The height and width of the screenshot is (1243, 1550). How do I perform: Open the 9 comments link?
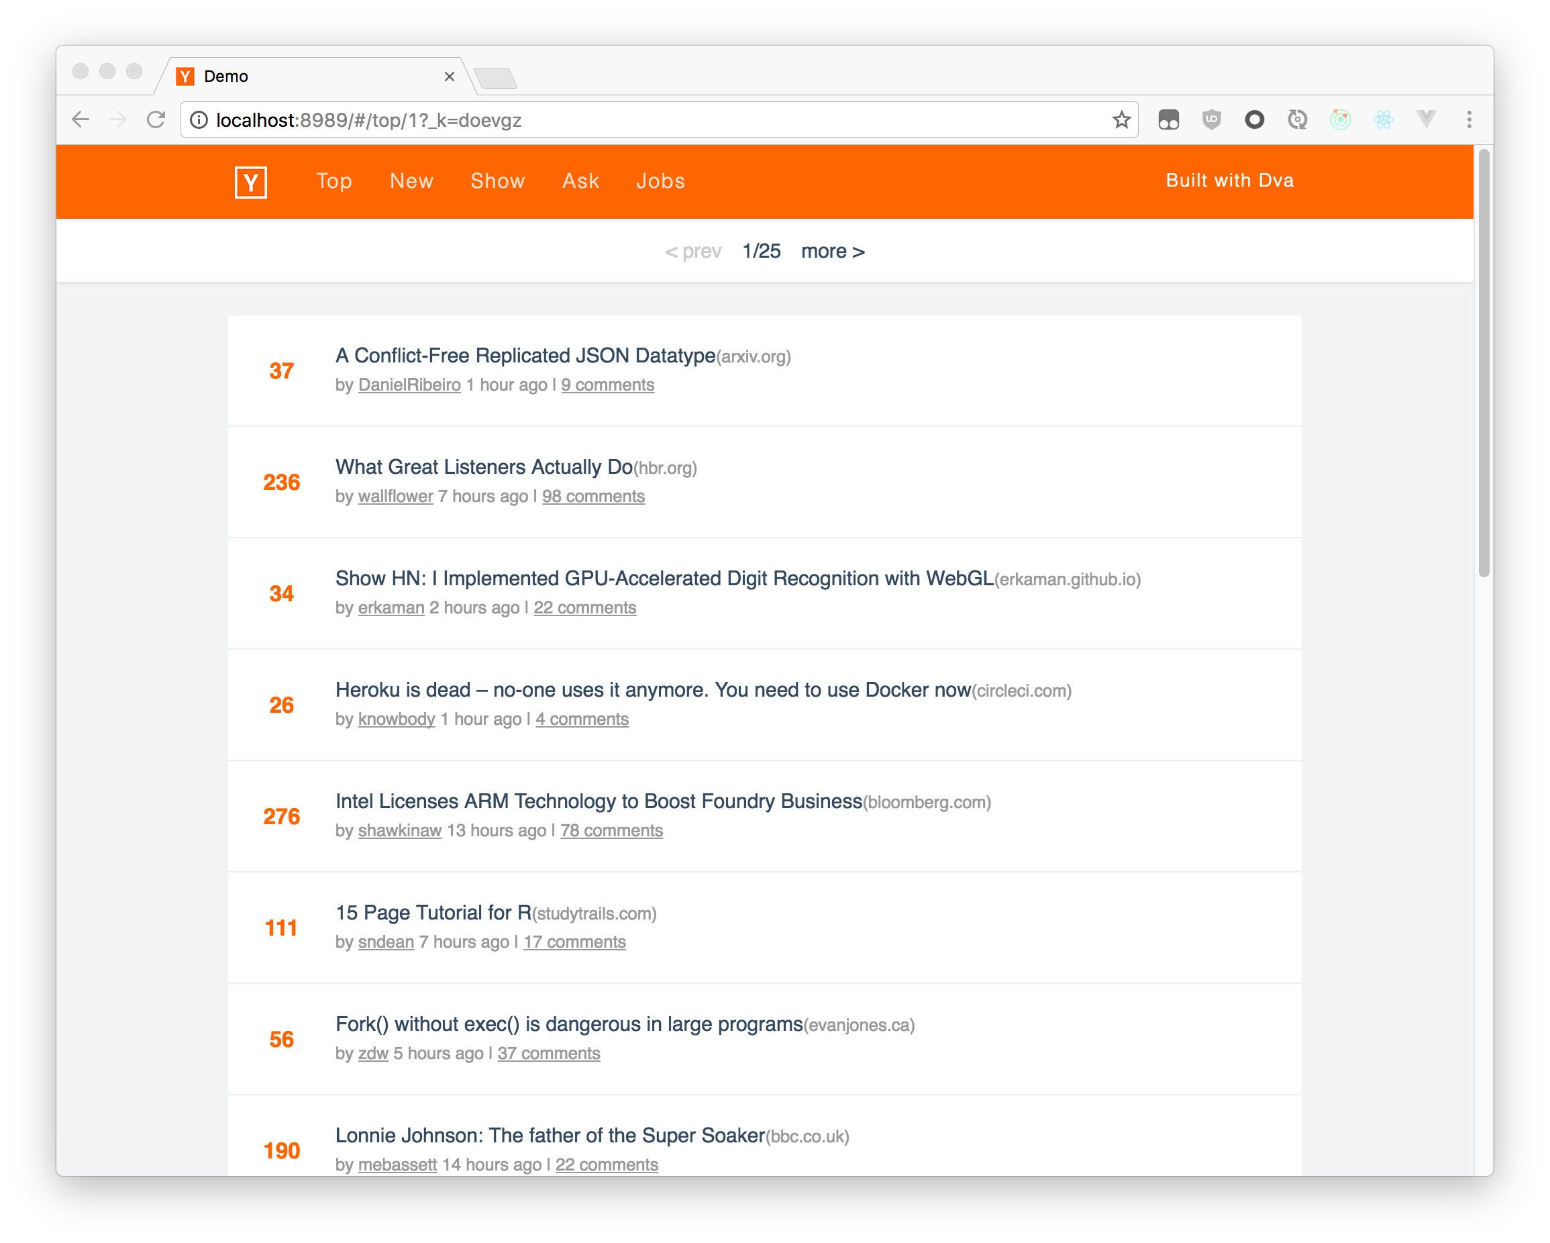[607, 385]
